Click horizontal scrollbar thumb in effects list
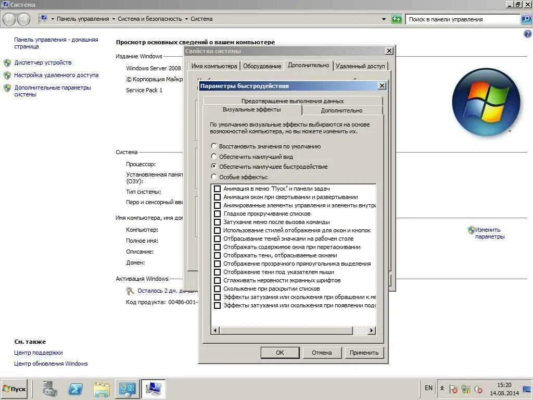Image resolution: width=533 pixels, height=400 pixels. click(286, 330)
